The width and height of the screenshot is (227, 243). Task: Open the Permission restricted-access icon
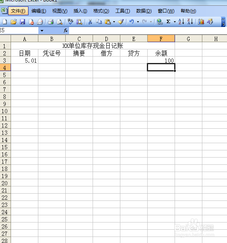point(31,22)
